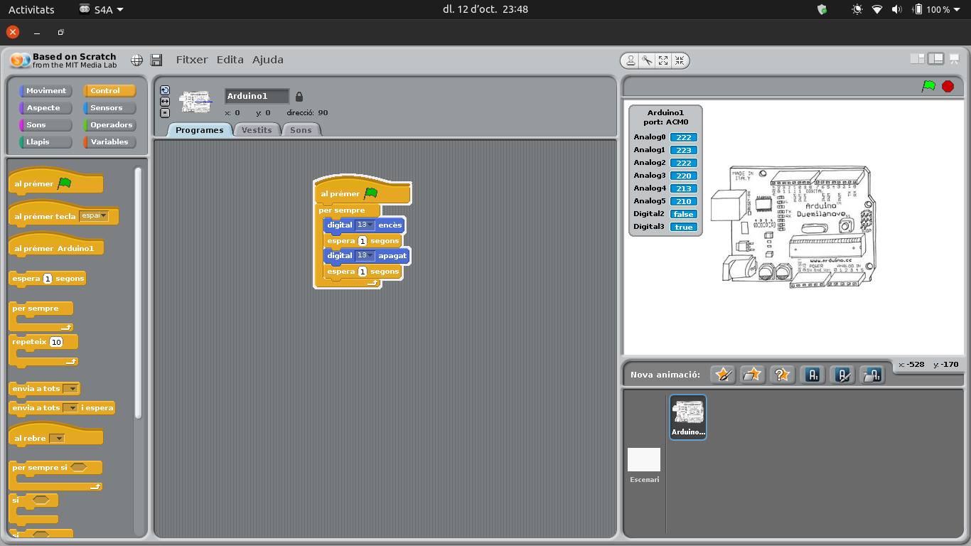This screenshot has width=971, height=546.
Task: Click the save project floppy icon
Action: pyautogui.click(x=156, y=60)
